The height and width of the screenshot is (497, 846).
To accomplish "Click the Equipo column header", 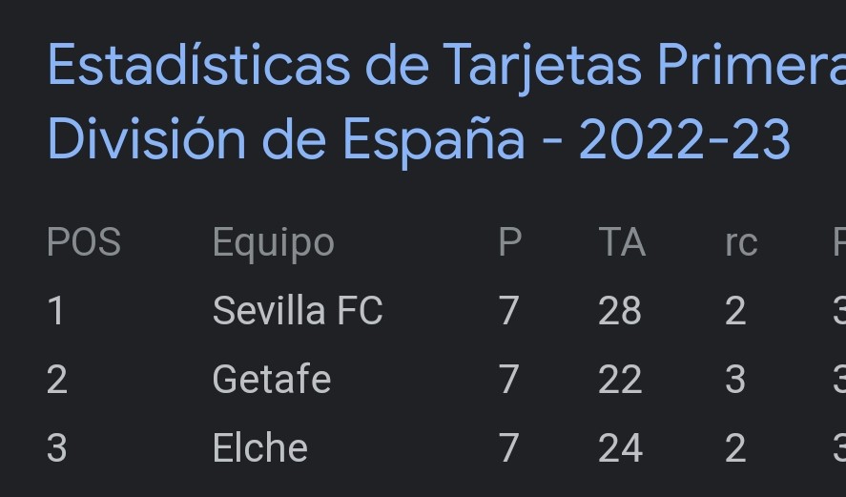I will coord(274,244).
